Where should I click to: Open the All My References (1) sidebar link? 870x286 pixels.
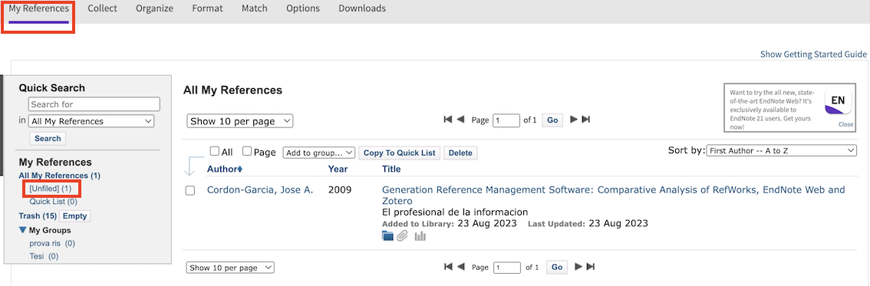tap(59, 176)
